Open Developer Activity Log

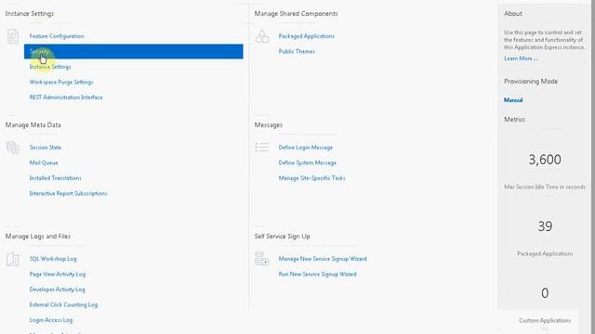coord(58,289)
